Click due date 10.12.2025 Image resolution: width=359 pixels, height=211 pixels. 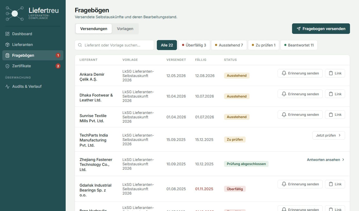204,164
